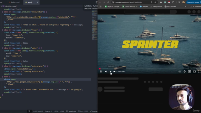Mute the YouTube video sound
This screenshot has width=201, height=113.
pyautogui.click(x=110, y=72)
